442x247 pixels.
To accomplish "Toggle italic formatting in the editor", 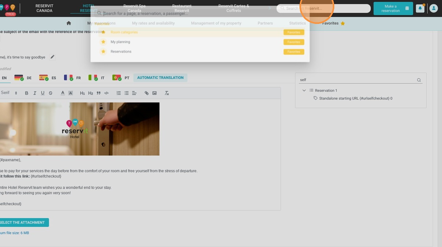I will click(x=35, y=93).
